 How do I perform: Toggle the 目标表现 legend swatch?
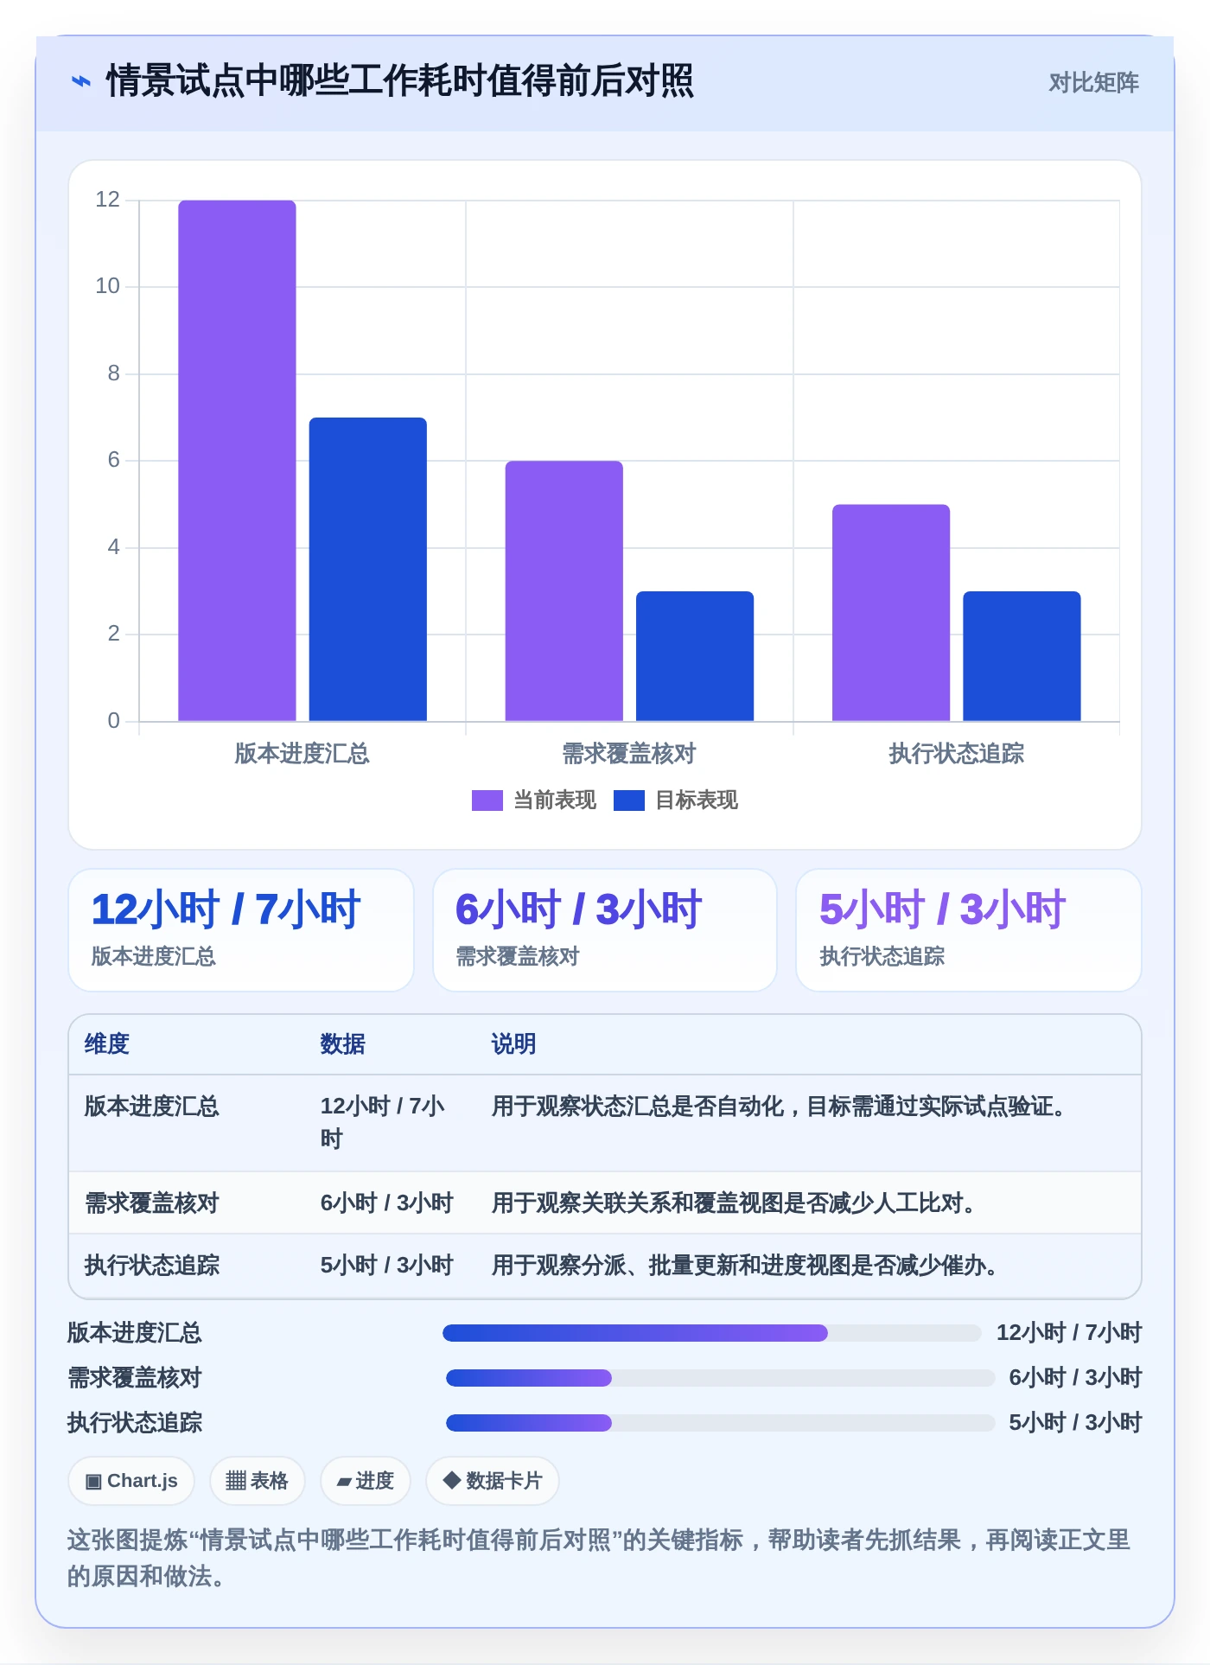click(628, 801)
